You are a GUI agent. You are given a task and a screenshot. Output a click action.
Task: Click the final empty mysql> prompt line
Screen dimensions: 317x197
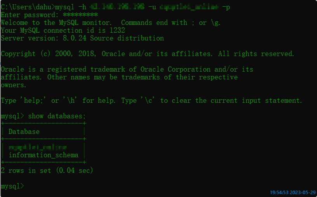point(12,186)
